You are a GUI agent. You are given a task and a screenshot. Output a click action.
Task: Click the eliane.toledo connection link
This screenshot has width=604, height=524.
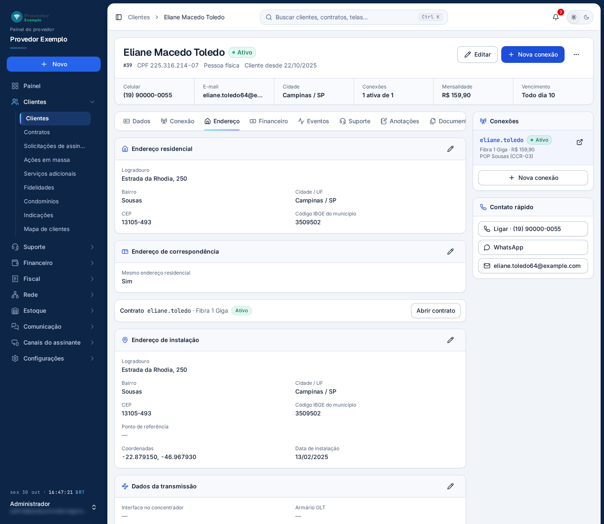(x=502, y=140)
